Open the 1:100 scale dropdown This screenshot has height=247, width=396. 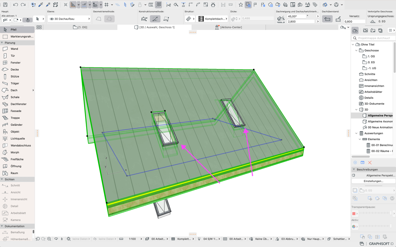pyautogui.click(x=135, y=239)
